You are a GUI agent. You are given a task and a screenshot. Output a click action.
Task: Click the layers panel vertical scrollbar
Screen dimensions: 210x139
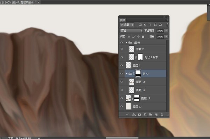pos(167,76)
